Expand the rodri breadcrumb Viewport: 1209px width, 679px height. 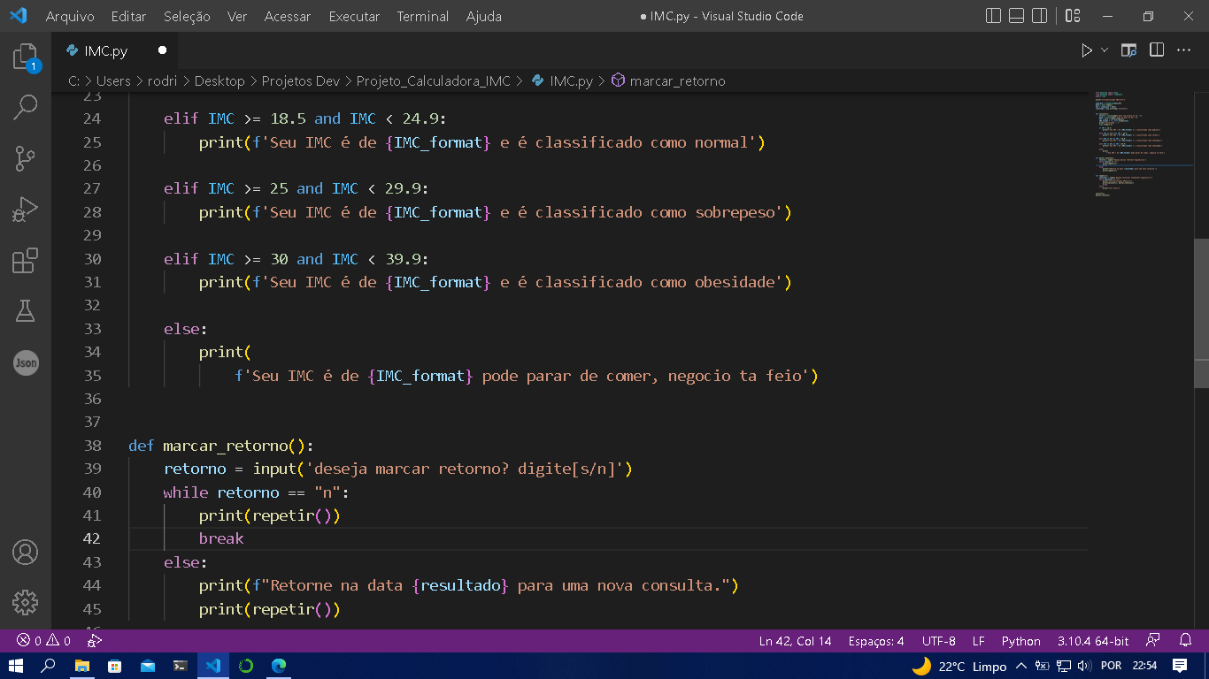163,80
